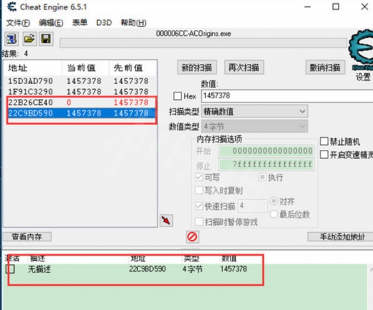Image resolution: width=373 pixels, height=310 pixels.
Task: Click address 22C9BD590 in the address table
Action: [148, 269]
